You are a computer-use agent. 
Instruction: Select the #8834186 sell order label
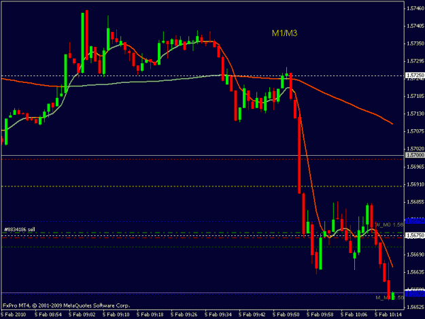[x=20, y=230]
